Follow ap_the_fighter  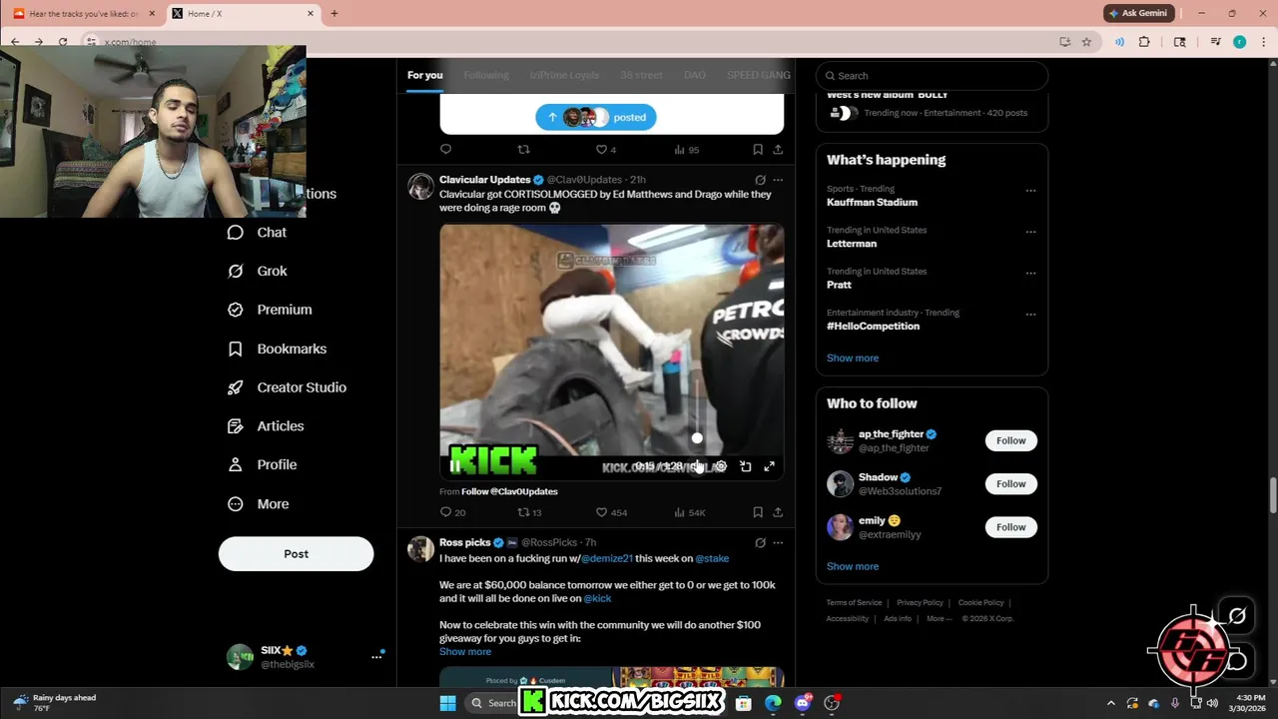pos(1010,440)
